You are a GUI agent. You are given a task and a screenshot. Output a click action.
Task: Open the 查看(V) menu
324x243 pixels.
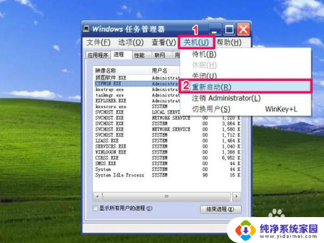[164, 42]
